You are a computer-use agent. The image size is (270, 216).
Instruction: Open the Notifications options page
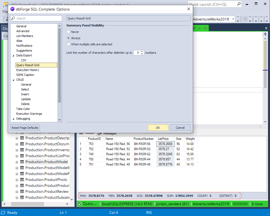pos(24,46)
